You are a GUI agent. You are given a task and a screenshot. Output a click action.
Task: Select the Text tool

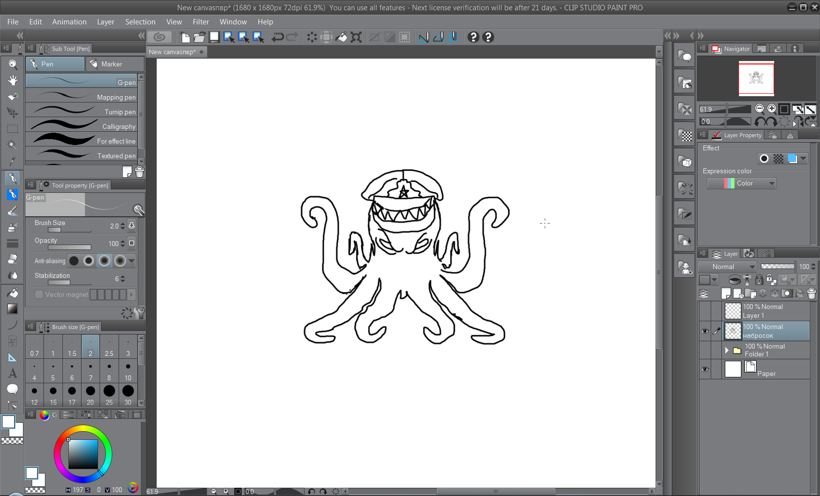click(13, 373)
